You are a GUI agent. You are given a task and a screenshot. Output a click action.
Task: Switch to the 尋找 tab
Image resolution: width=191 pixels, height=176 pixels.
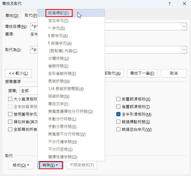click(12, 15)
